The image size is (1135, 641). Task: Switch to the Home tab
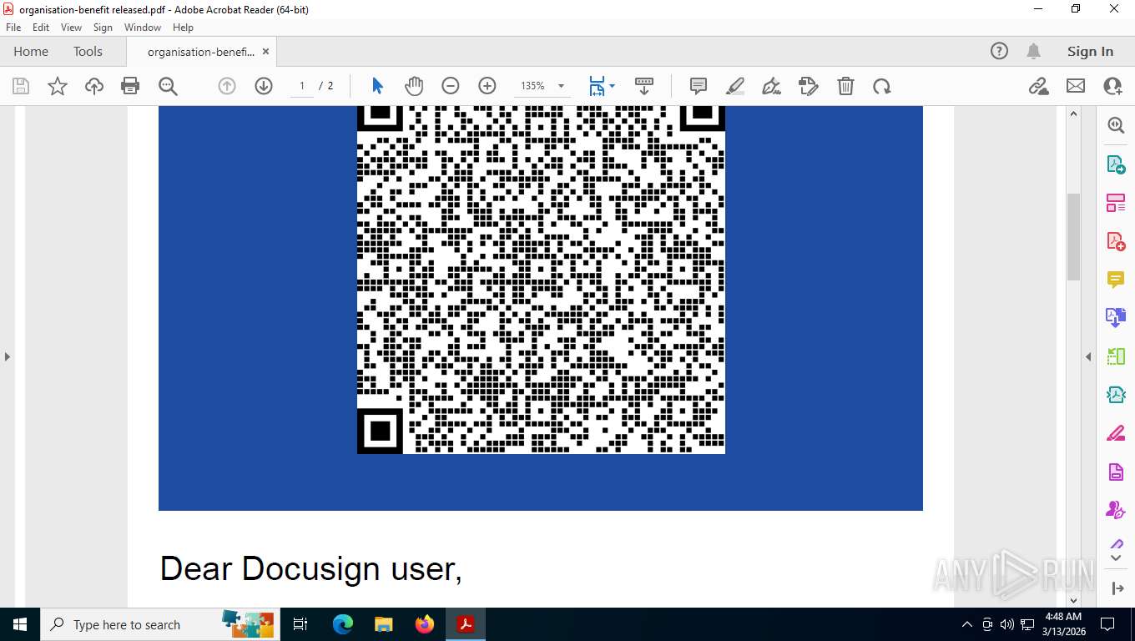[x=31, y=51]
